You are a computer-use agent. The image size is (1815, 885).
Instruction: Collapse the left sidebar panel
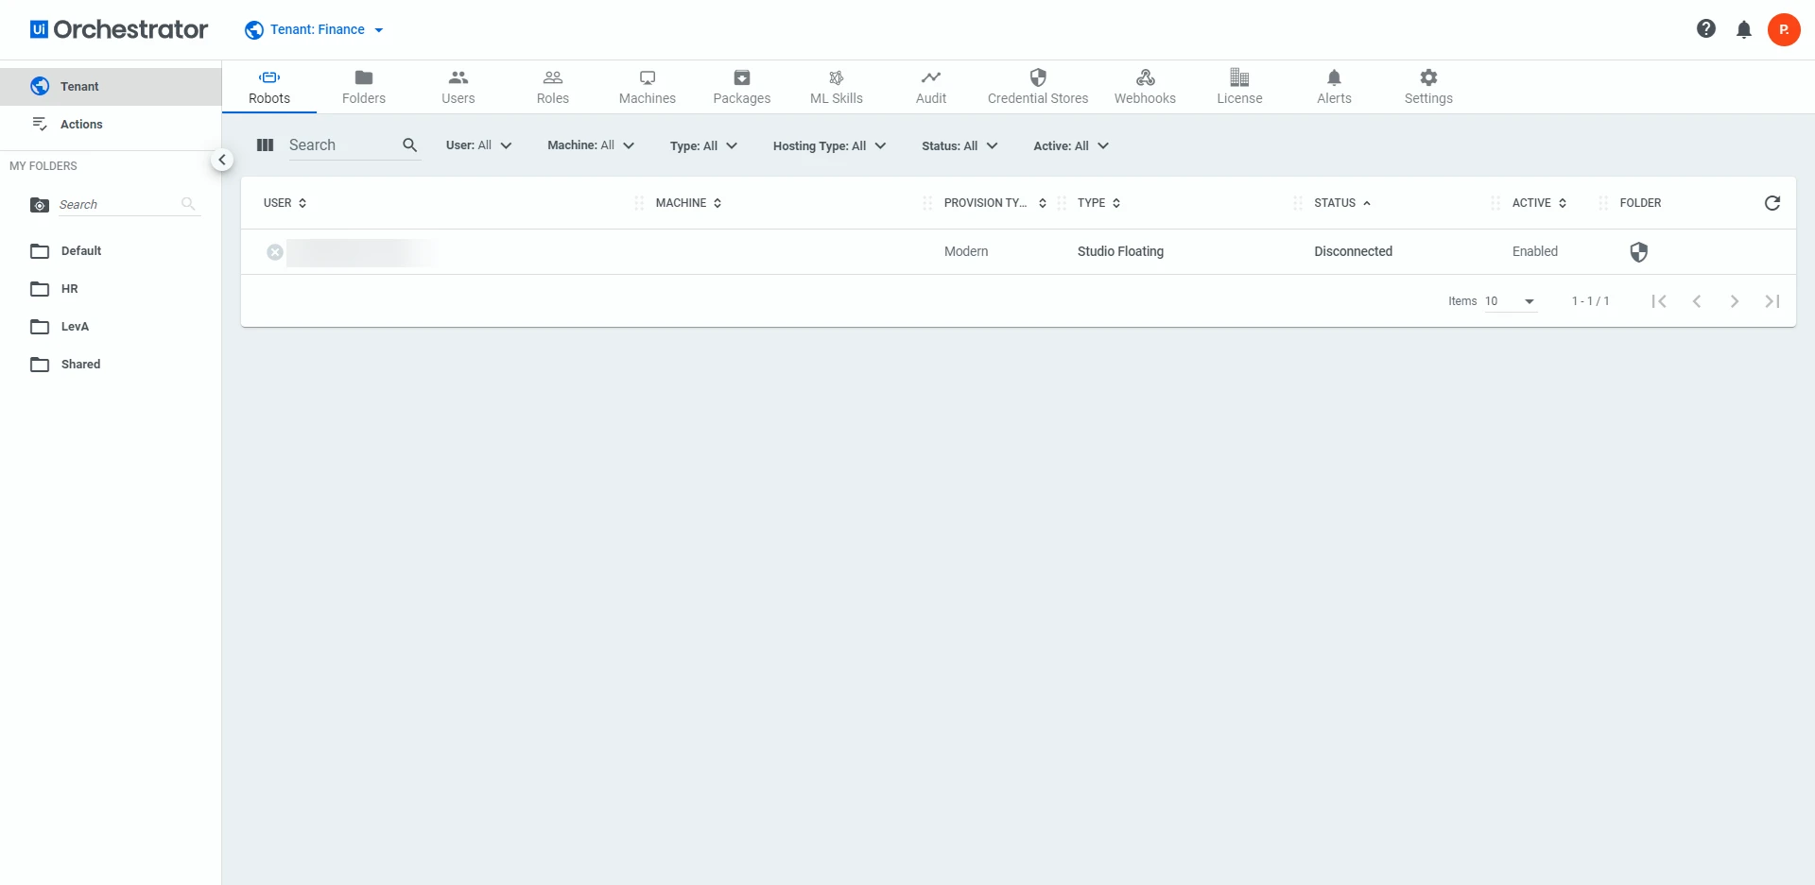[222, 160]
